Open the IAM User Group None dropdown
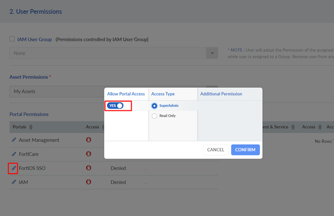Screen dimensions: 334x216 (113, 53)
